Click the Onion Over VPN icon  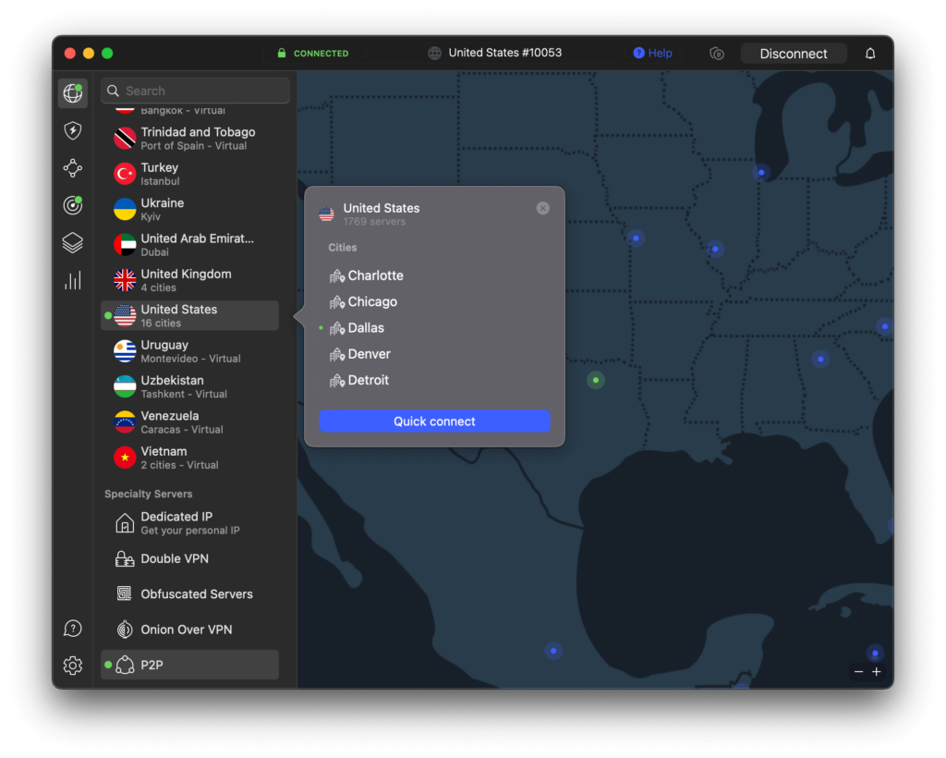coord(125,630)
